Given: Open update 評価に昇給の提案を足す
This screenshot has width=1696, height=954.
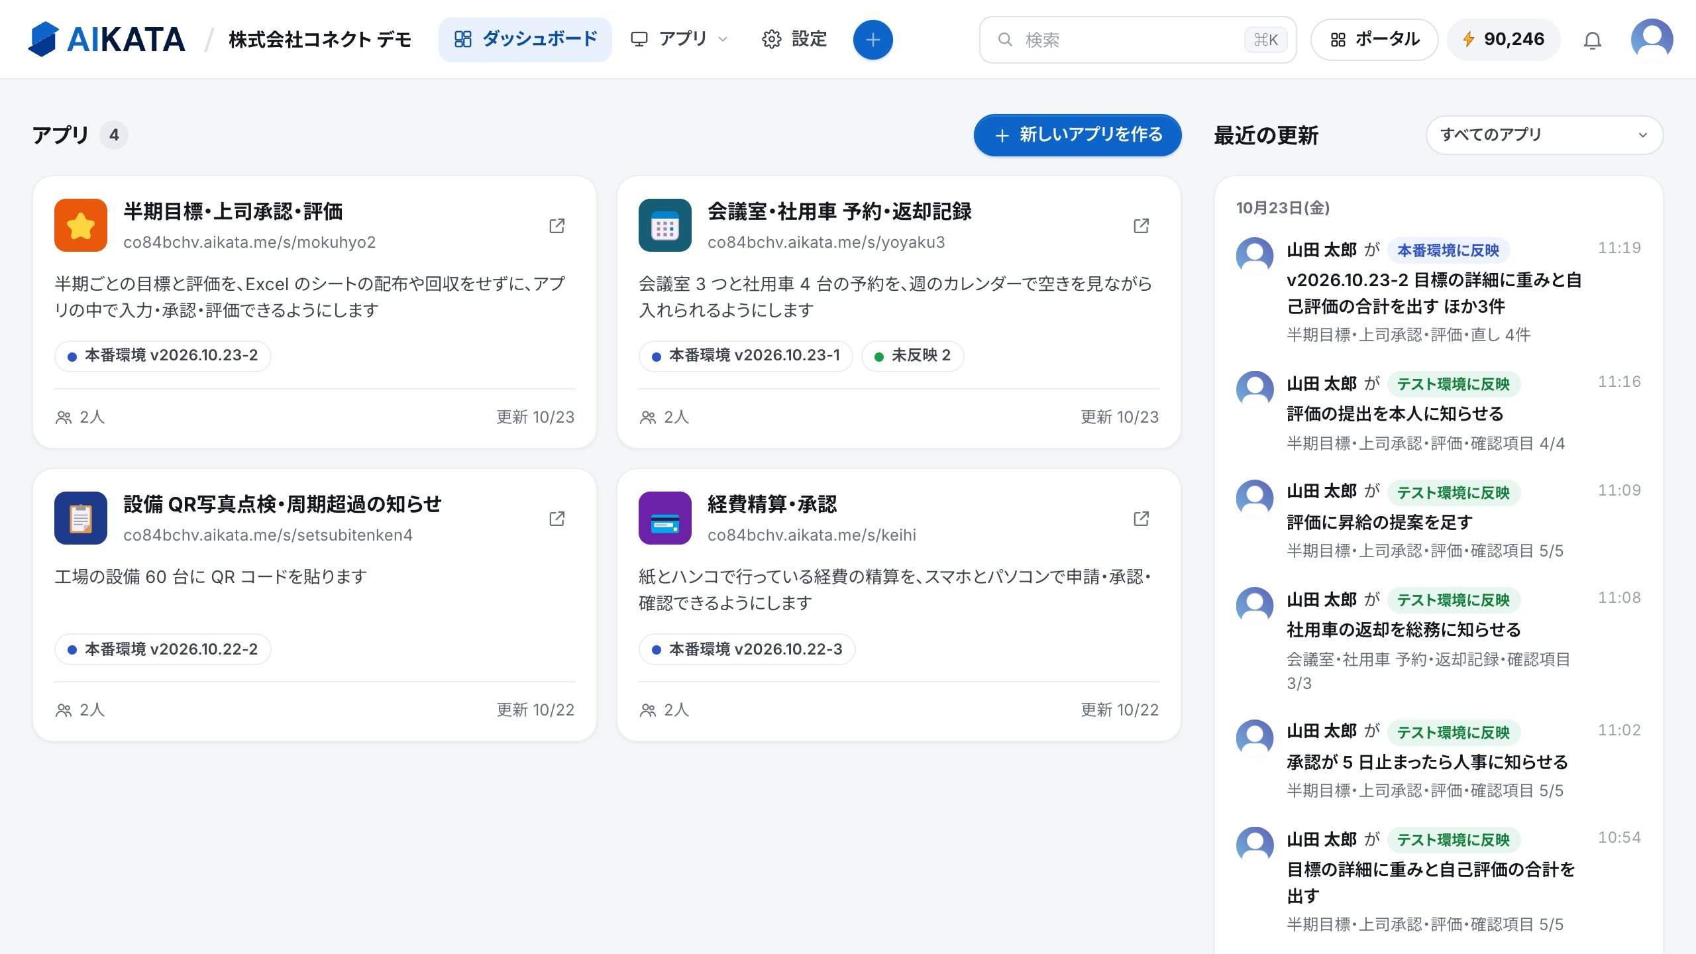Looking at the screenshot, I should point(1379,523).
